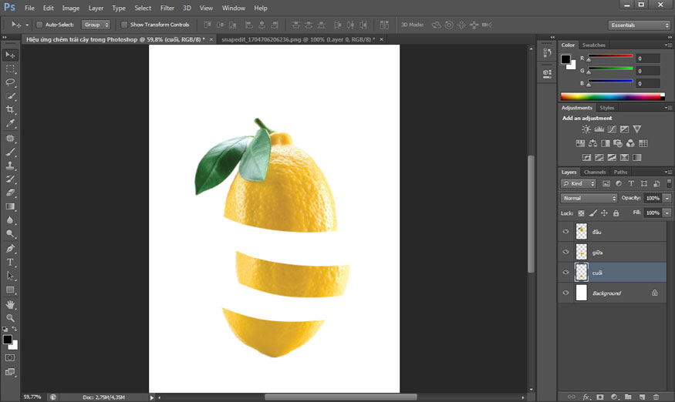The width and height of the screenshot is (675, 402).
Task: Hide the giữa layer
Action: (565, 252)
